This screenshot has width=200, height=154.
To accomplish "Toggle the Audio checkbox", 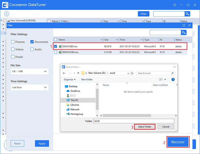I will tap(32, 49).
